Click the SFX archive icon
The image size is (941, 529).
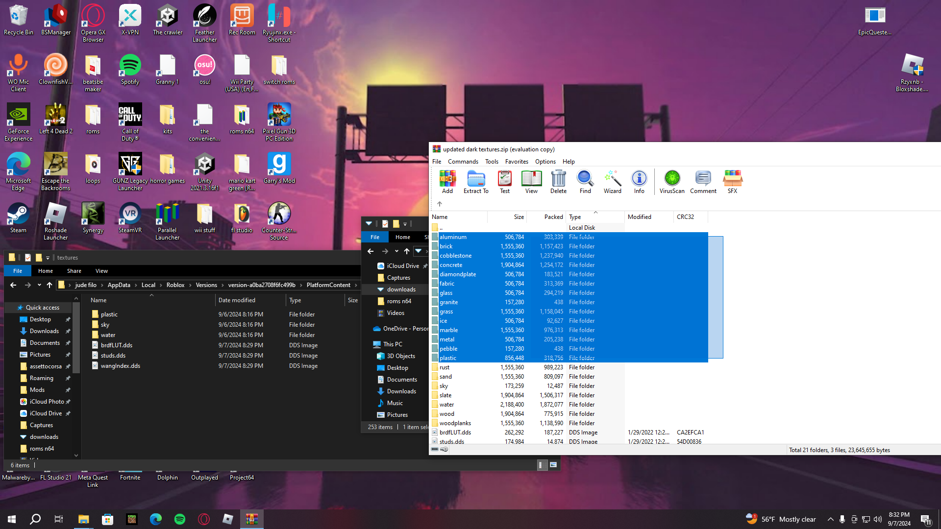click(732, 182)
